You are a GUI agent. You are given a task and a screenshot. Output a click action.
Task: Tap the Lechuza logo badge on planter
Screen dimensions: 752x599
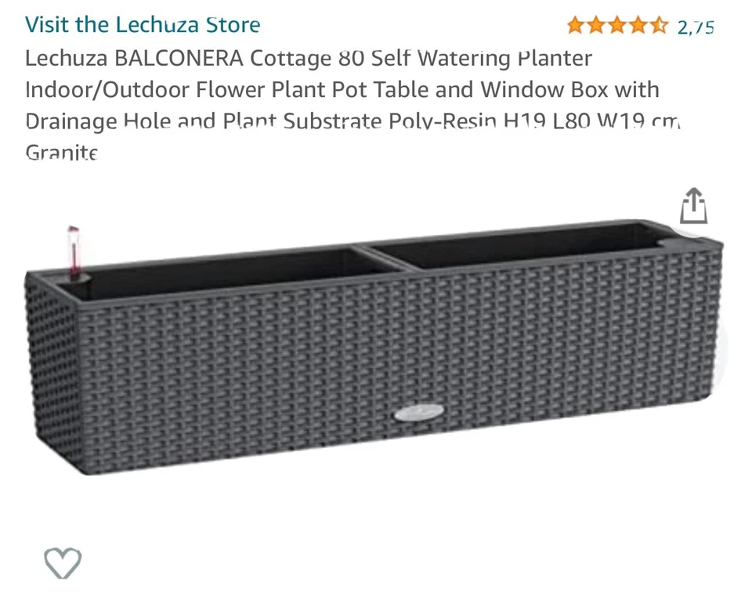[421, 411]
